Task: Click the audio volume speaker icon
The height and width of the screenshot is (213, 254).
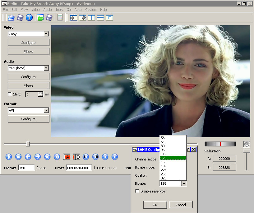Action: [x=247, y=144]
